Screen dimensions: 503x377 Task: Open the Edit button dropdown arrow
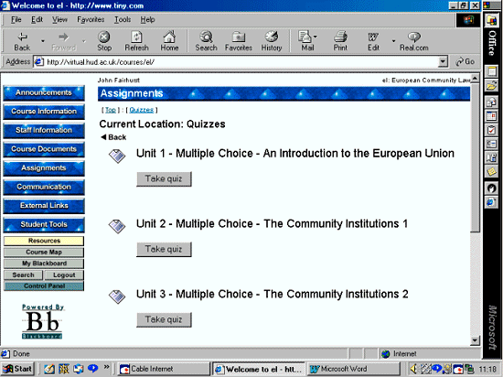[x=393, y=41]
